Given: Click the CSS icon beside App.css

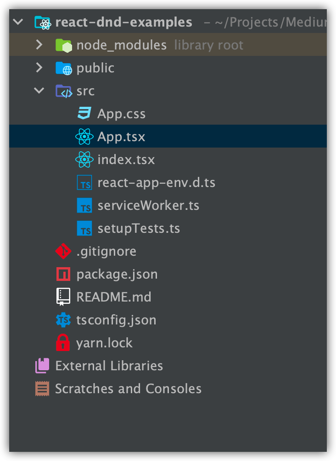Looking at the screenshot, I should (x=84, y=113).
